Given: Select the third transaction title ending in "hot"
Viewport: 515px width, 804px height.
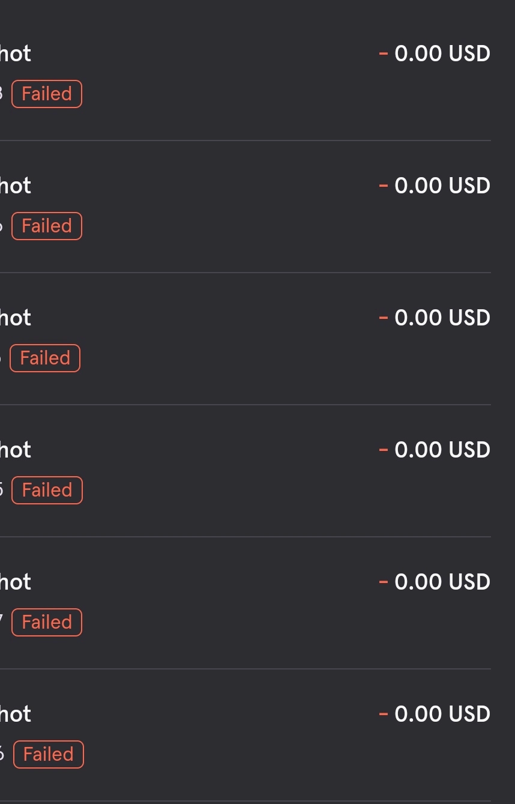Looking at the screenshot, I should tap(15, 318).
